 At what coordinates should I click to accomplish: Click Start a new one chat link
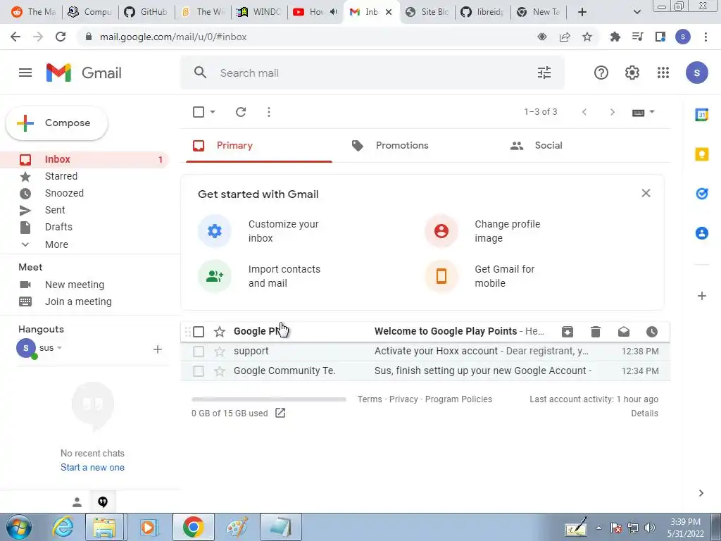92,468
